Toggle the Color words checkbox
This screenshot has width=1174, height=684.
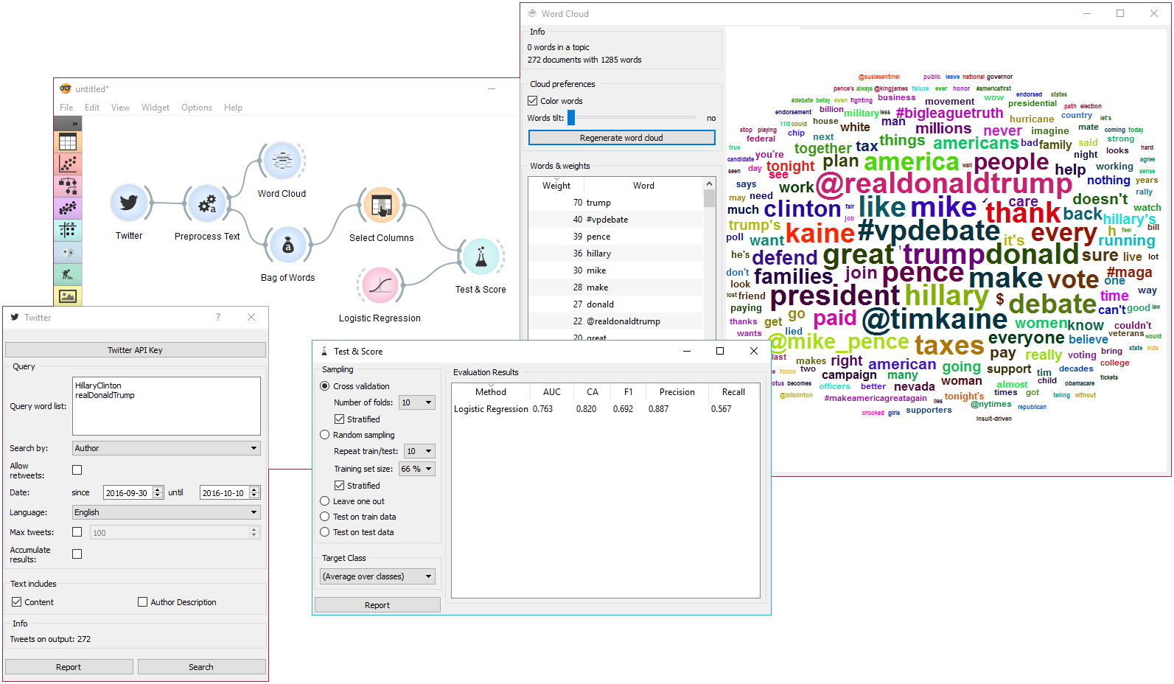[533, 101]
